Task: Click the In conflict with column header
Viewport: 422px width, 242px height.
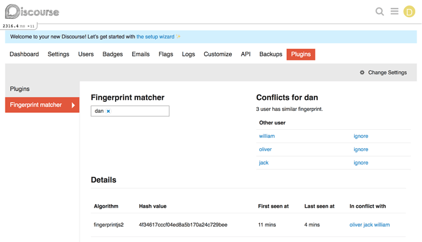Action: [368, 206]
